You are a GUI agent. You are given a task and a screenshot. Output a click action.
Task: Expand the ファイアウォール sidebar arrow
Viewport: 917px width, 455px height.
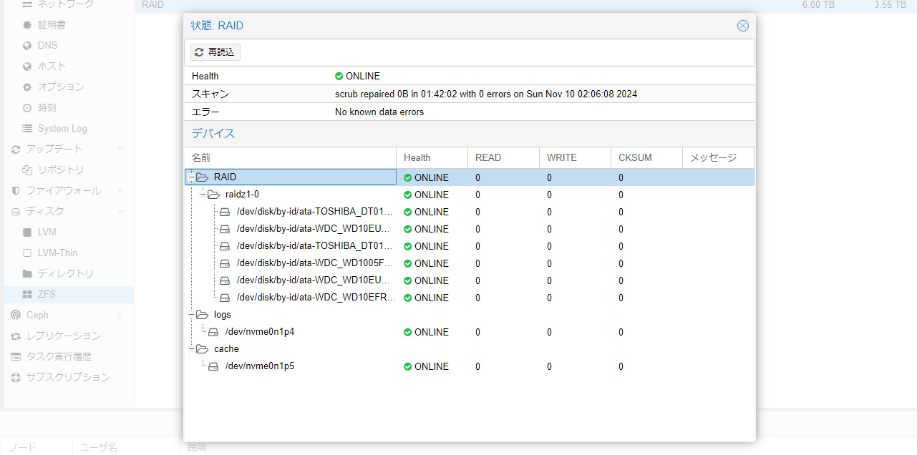(x=120, y=191)
